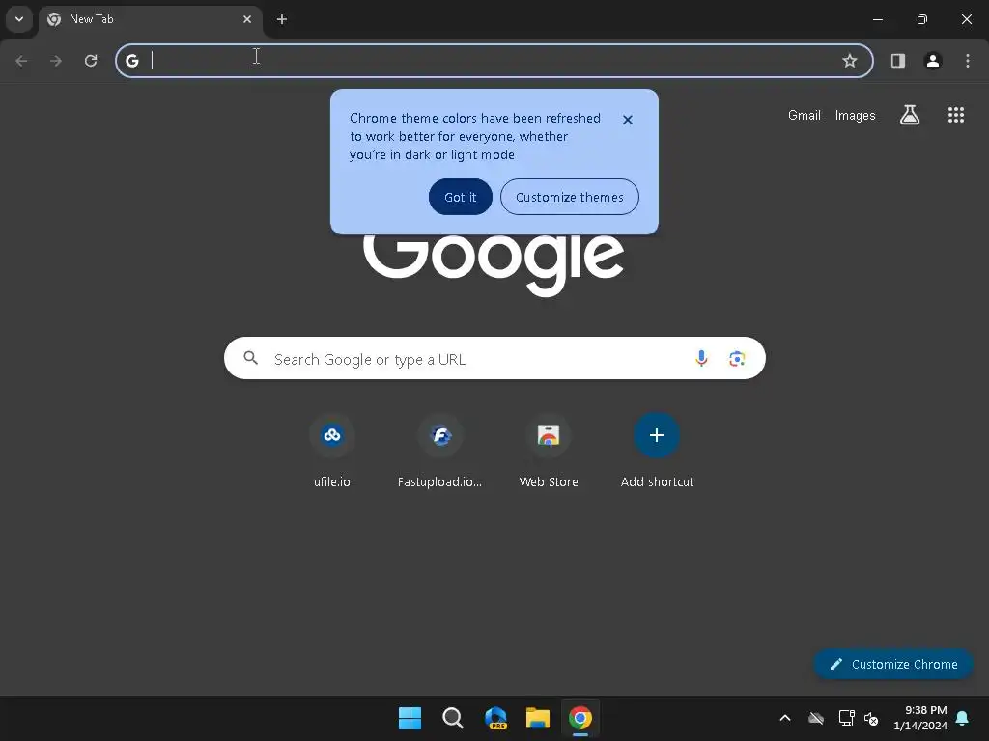Open a new tab with plus button
This screenshot has height=741, width=989.
(x=282, y=19)
